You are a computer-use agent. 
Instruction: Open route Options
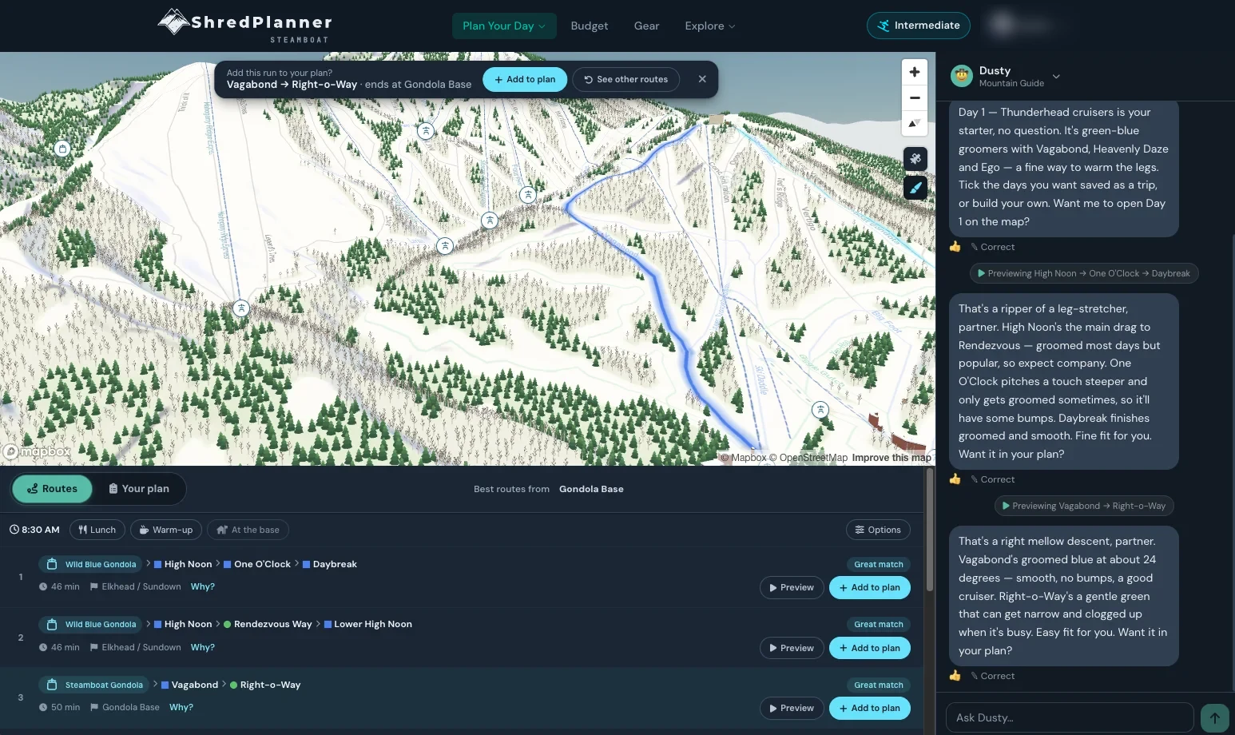coord(878,530)
